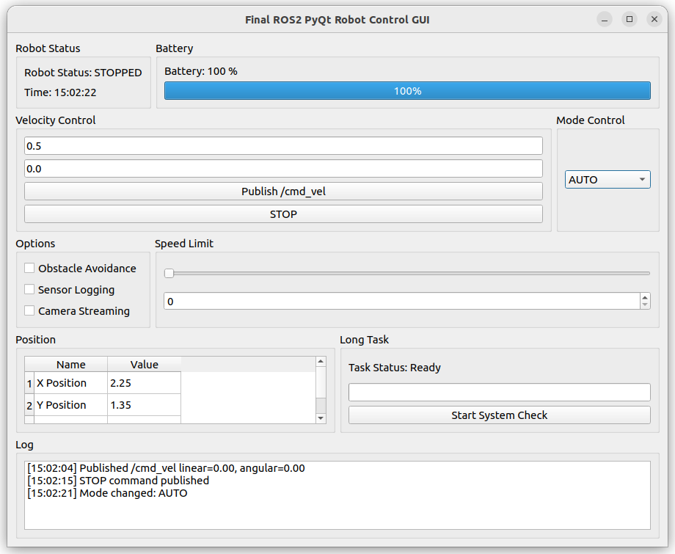Select the Value column header
Viewport: 675px width, 554px height.
[x=145, y=364]
